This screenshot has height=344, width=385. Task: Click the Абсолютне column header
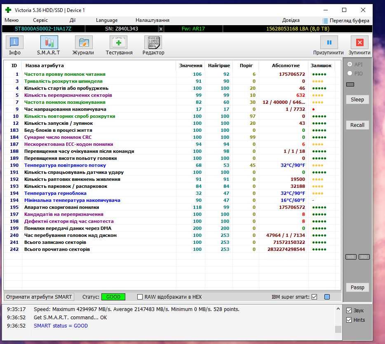(x=286, y=66)
